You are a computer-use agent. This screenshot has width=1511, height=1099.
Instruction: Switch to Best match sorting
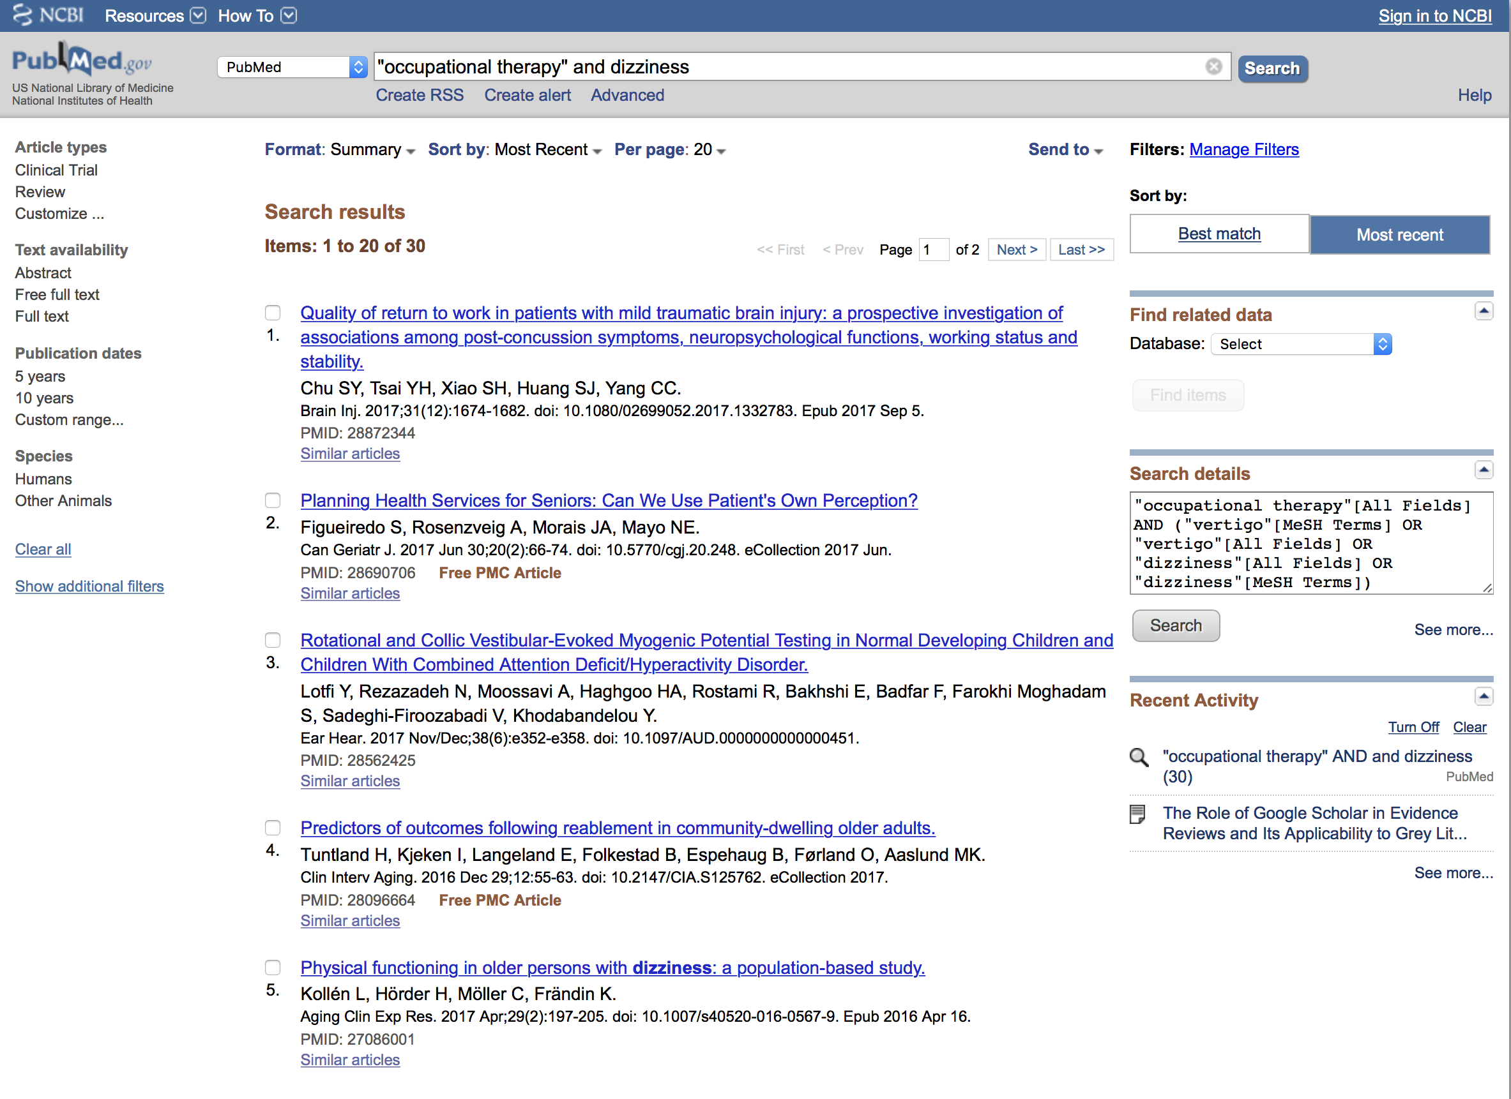(1219, 234)
